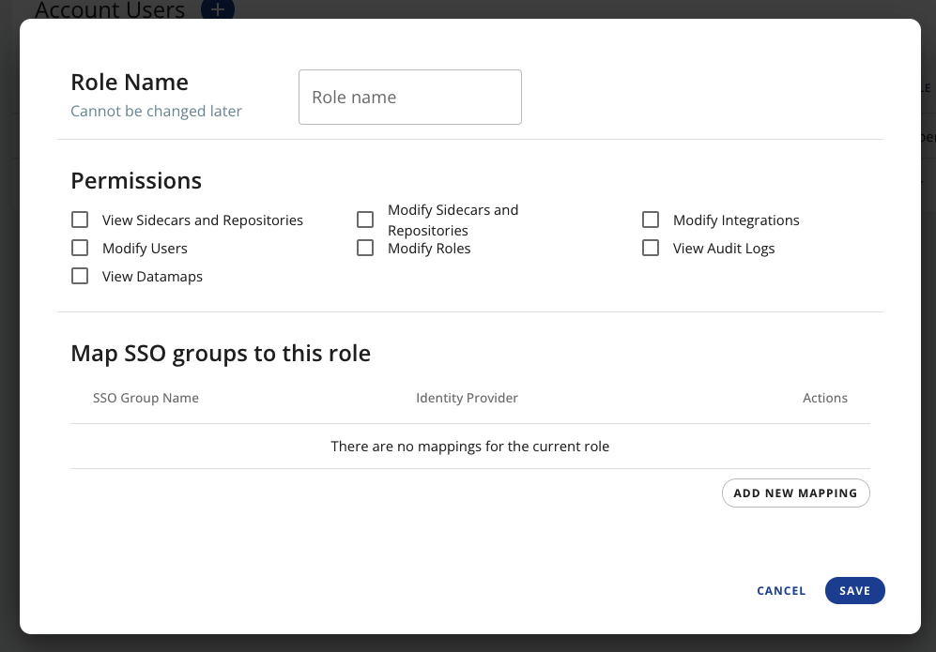Click the Map SSO groups heading
This screenshot has width=936, height=652.
pyautogui.click(x=220, y=353)
